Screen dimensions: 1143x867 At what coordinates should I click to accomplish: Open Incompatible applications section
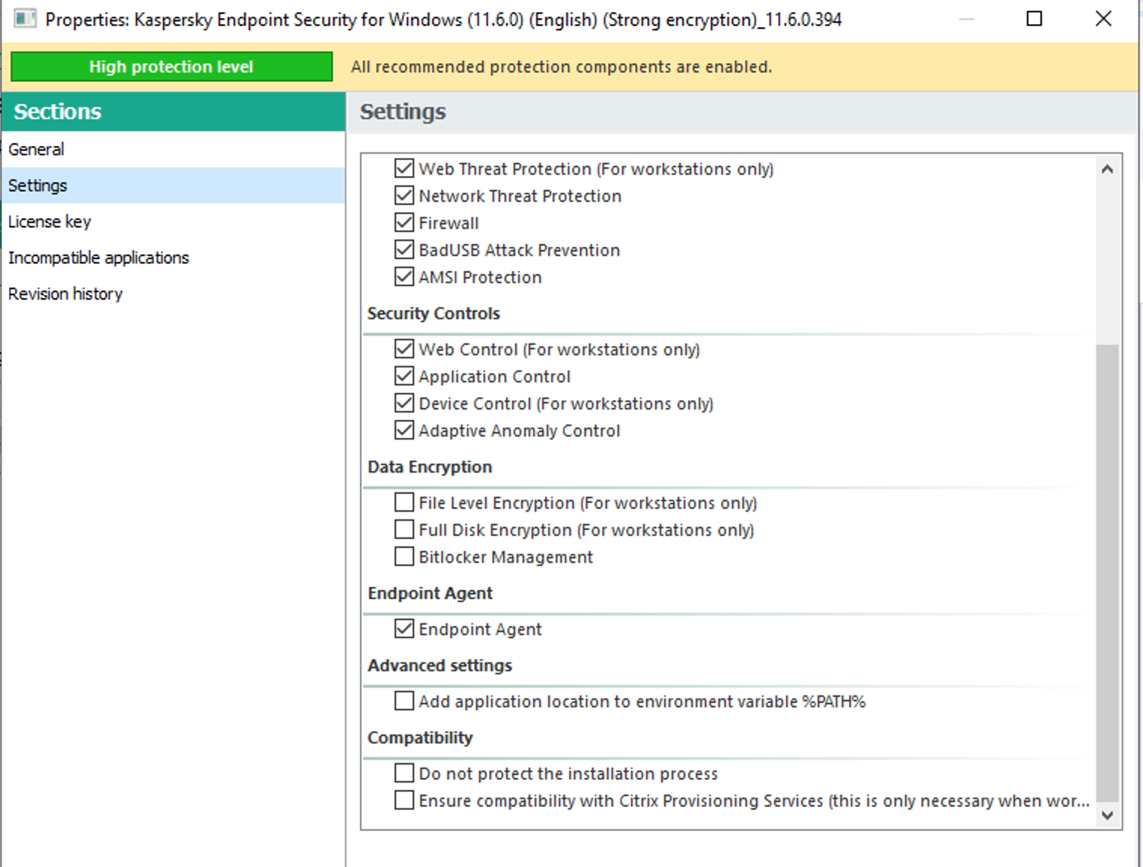pos(99,257)
